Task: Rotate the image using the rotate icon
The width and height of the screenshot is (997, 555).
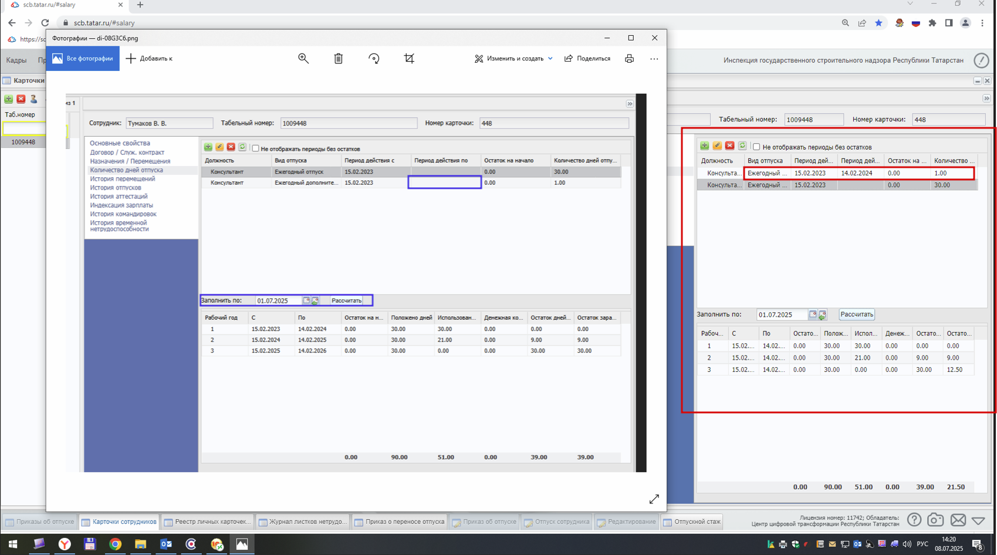Action: tap(374, 58)
